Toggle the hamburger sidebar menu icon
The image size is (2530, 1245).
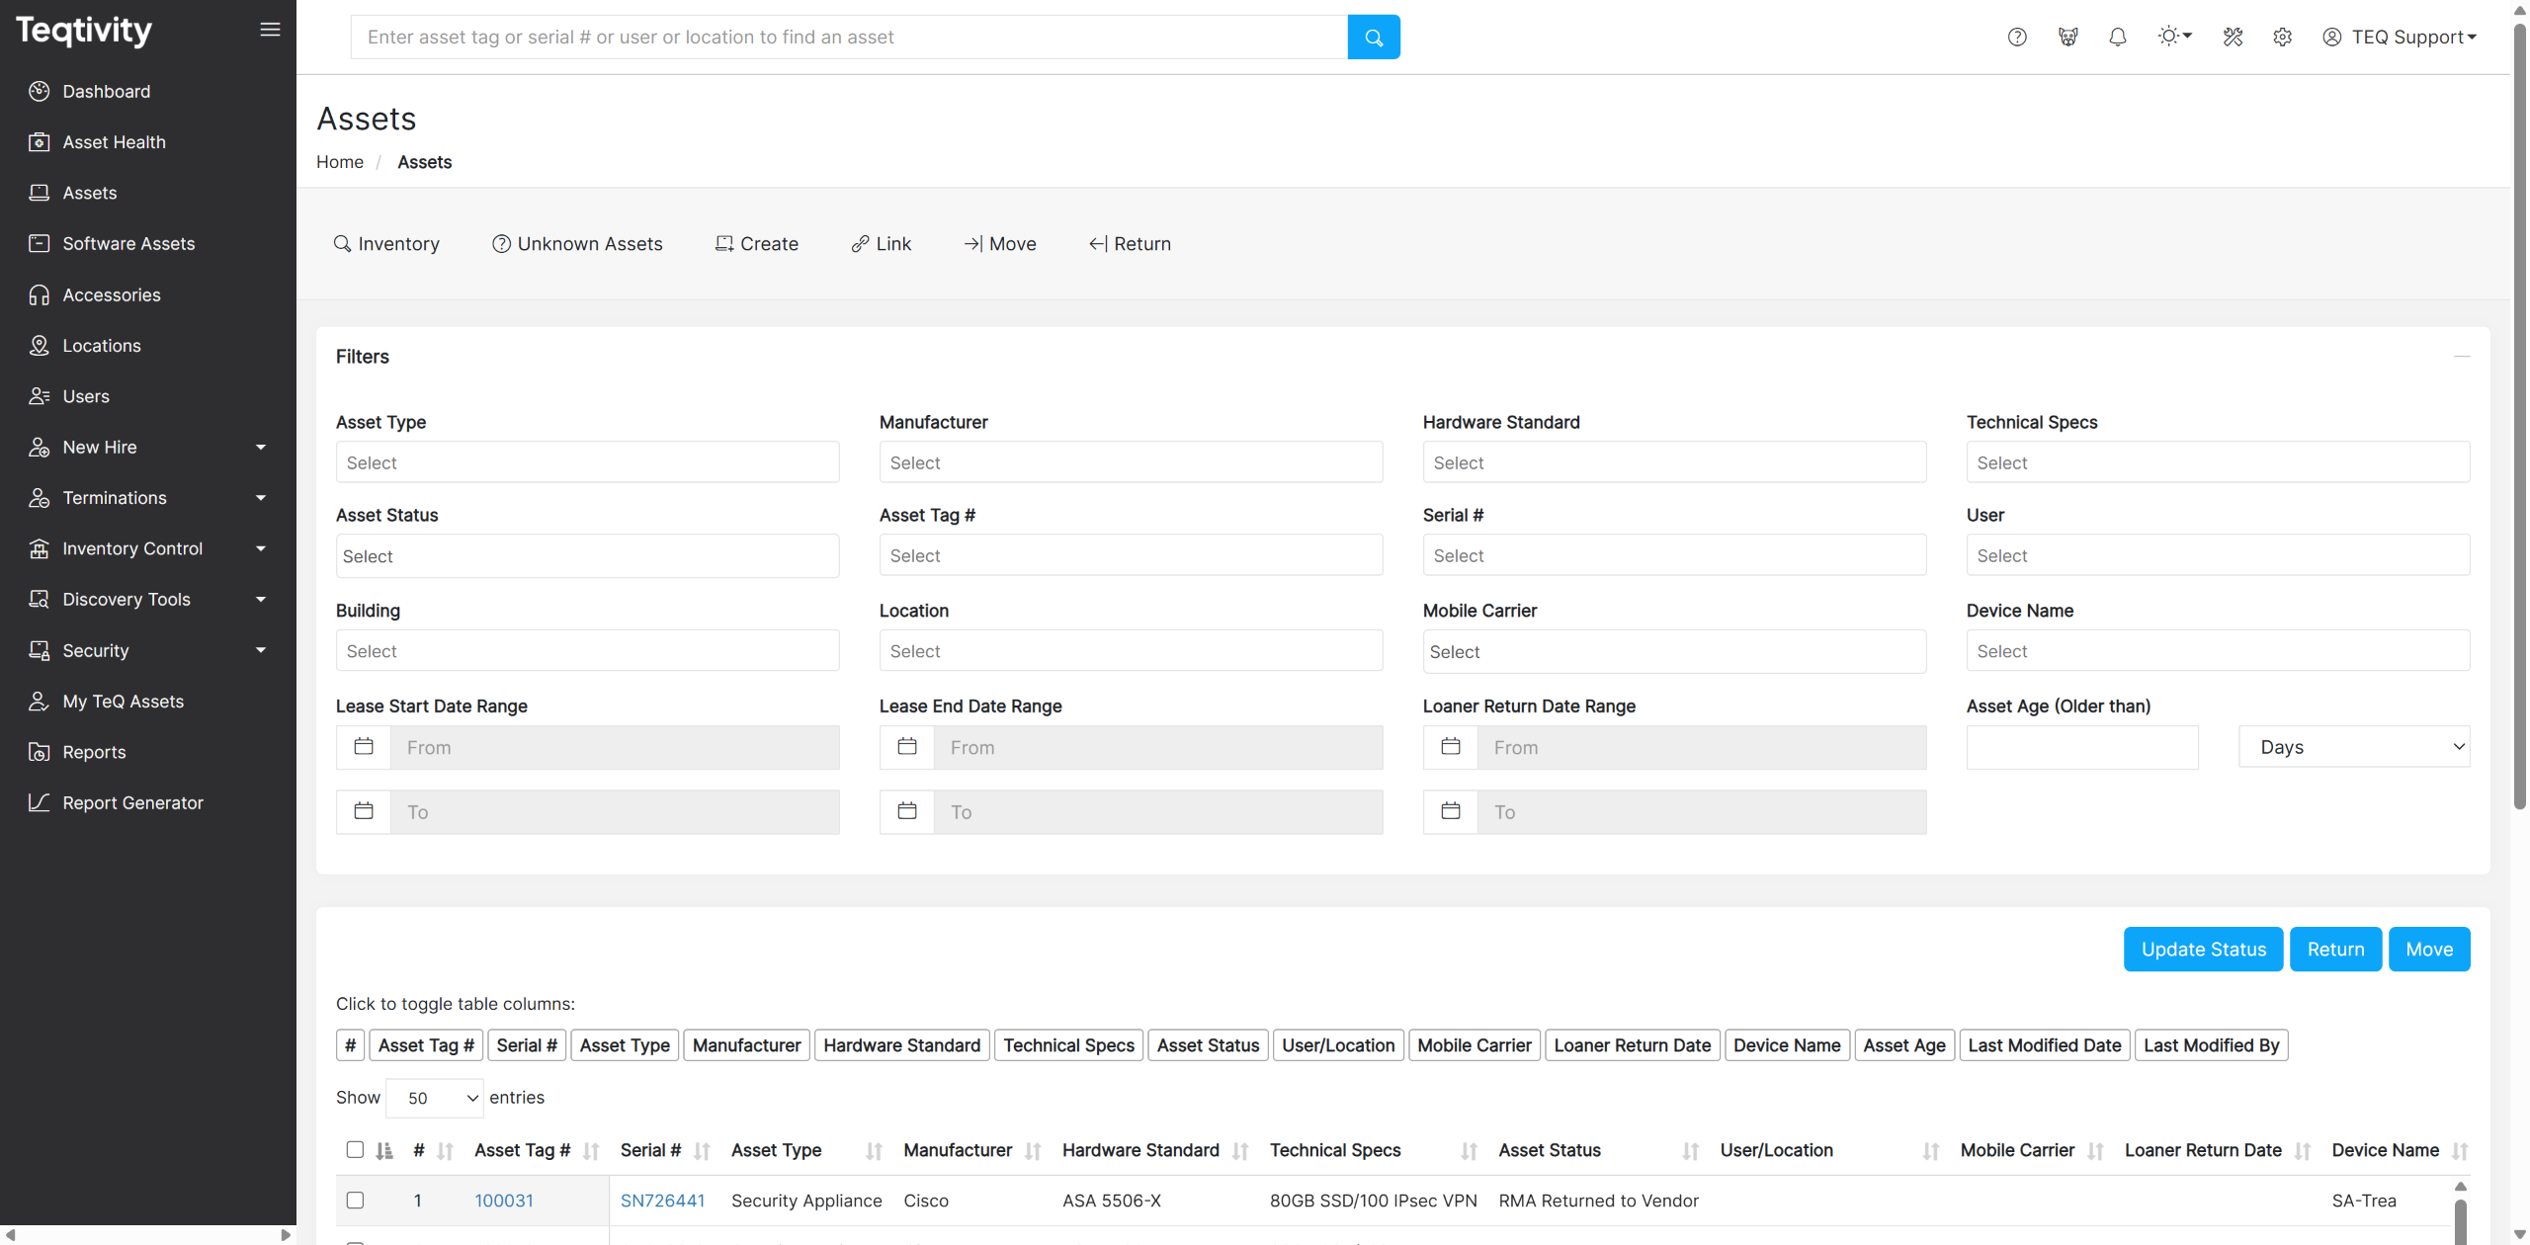pyautogui.click(x=270, y=30)
